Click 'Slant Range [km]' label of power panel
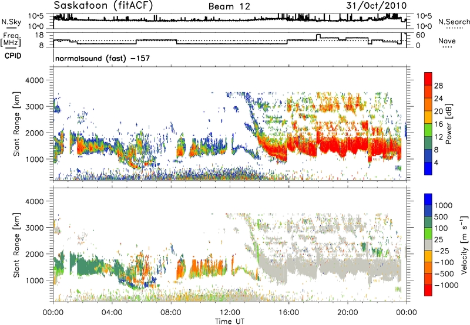Viewport: 470px width, 325px height. [x=16, y=124]
